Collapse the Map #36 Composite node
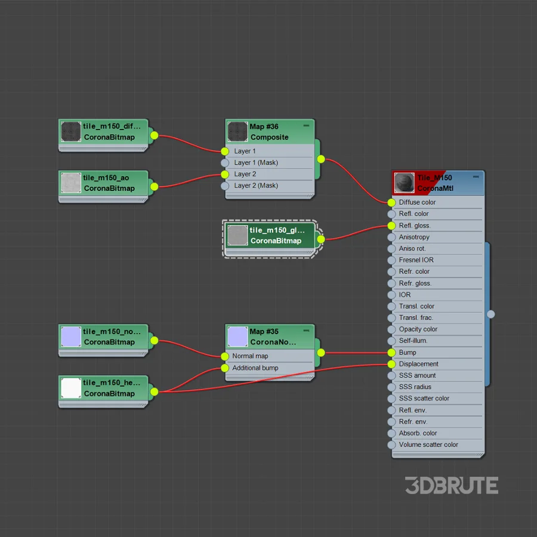 click(x=306, y=126)
